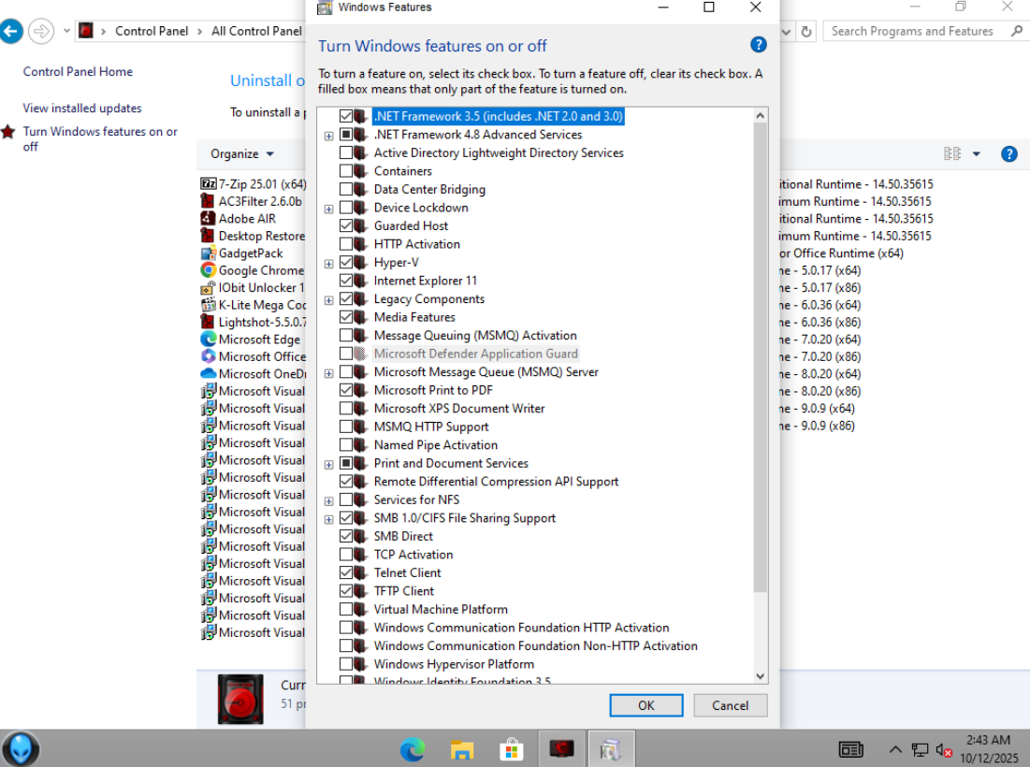Viewport: 1030px width, 767px height.
Task: Click the Microsoft Edge icon in programs list
Action: 209,339
